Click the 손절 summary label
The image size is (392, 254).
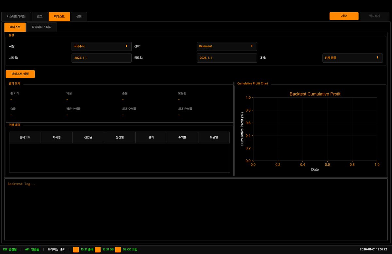125,93
